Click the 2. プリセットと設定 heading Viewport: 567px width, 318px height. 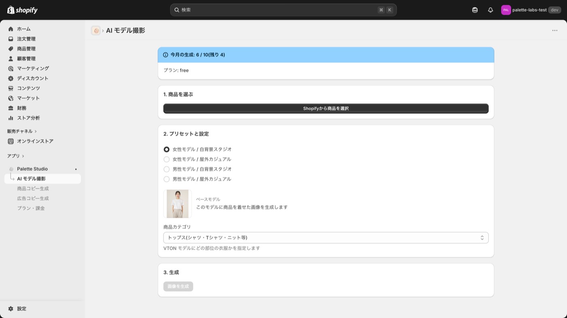click(186, 134)
